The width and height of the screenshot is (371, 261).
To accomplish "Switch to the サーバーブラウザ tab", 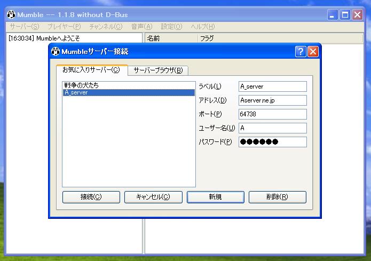I will click(x=158, y=70).
